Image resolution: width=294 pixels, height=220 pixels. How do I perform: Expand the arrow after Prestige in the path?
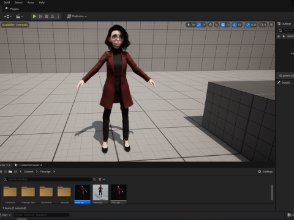pos(54,172)
